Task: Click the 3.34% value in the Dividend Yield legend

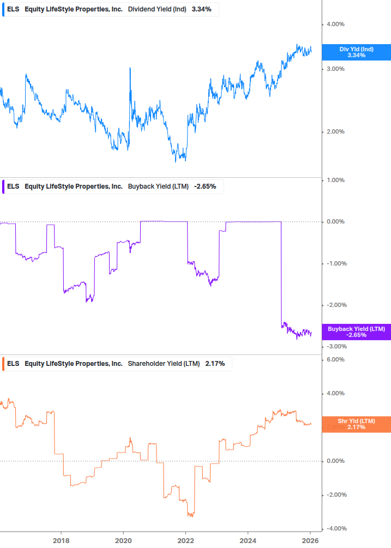Action: pyautogui.click(x=202, y=9)
